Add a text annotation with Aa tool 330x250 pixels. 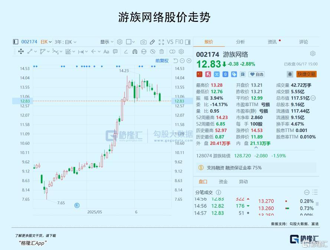106,51
